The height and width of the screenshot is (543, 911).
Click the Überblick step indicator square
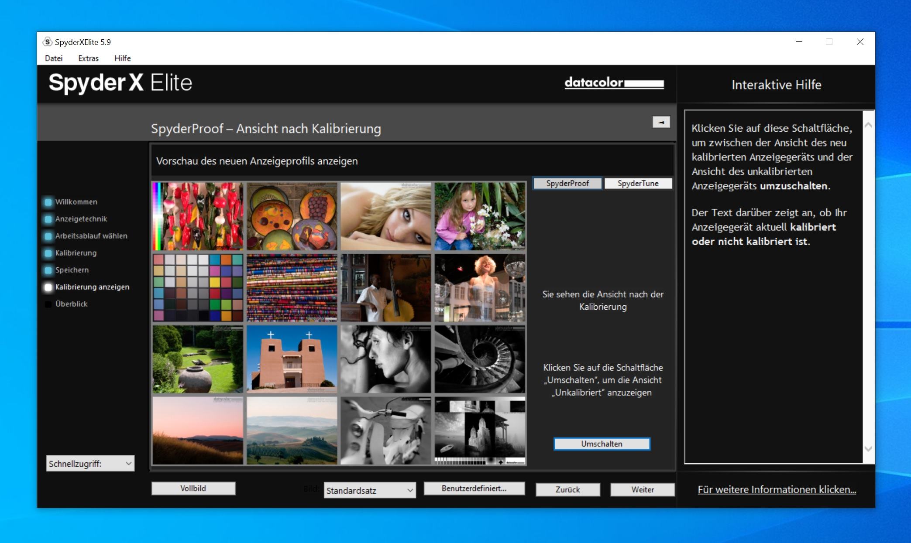tap(48, 304)
